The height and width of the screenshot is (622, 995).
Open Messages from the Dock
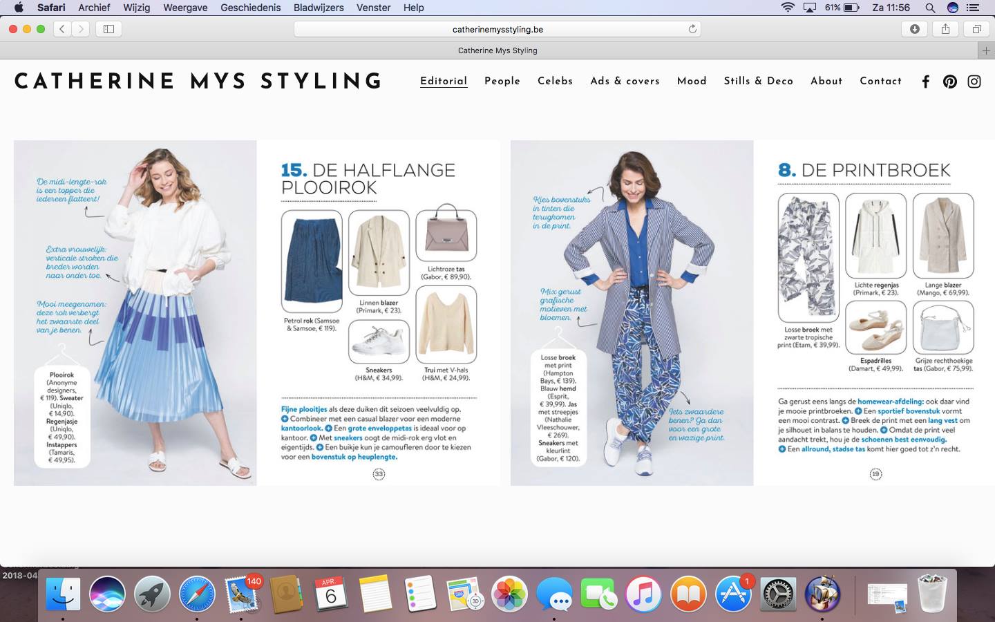tap(555, 594)
